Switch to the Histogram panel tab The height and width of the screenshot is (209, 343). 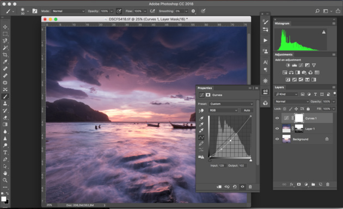282,23
